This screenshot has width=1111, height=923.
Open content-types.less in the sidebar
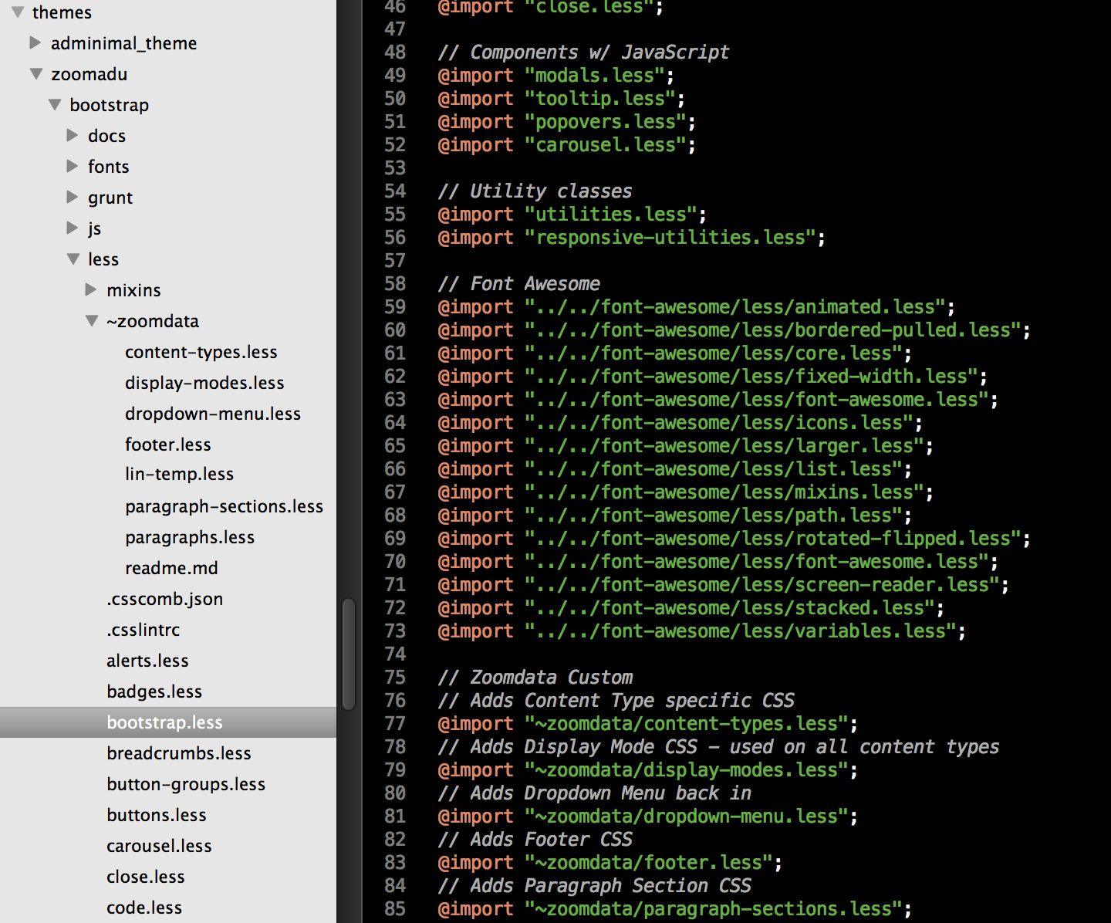click(201, 352)
